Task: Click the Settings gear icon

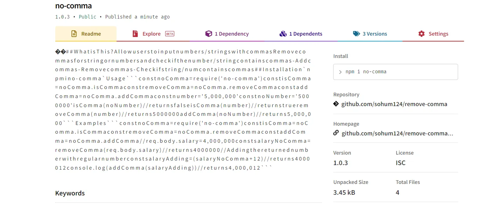Action: pyautogui.click(x=421, y=34)
